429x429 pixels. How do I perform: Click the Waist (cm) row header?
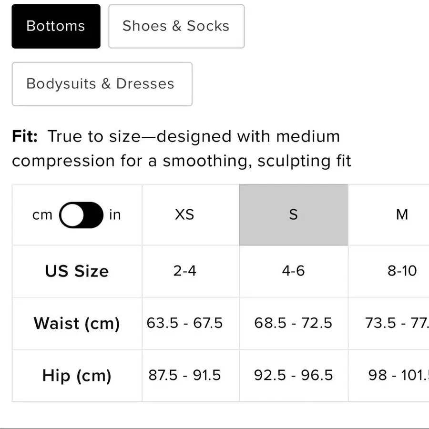pyautogui.click(x=77, y=323)
